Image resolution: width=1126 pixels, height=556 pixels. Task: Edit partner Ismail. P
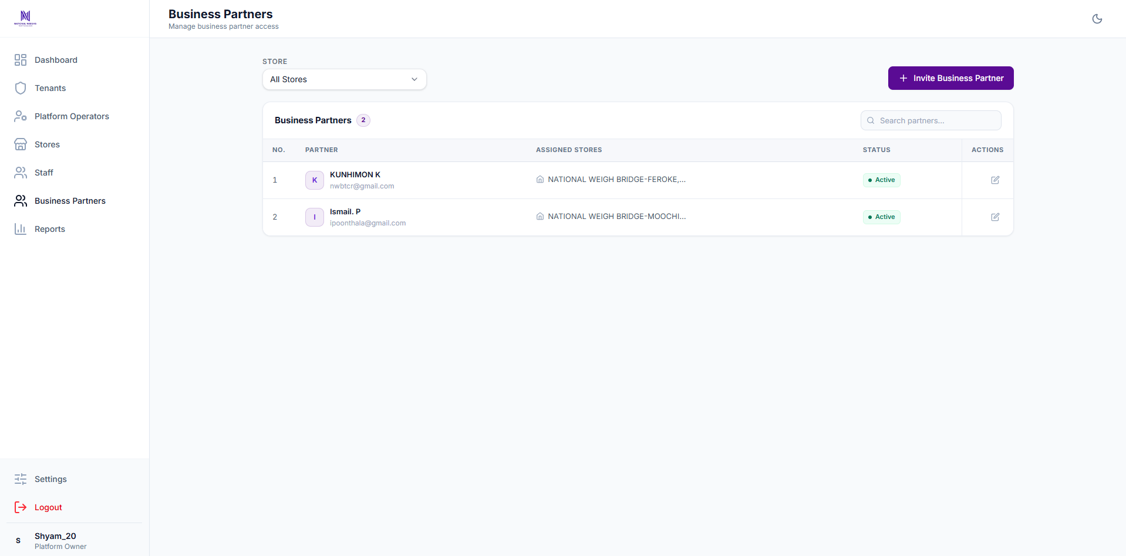coord(995,217)
